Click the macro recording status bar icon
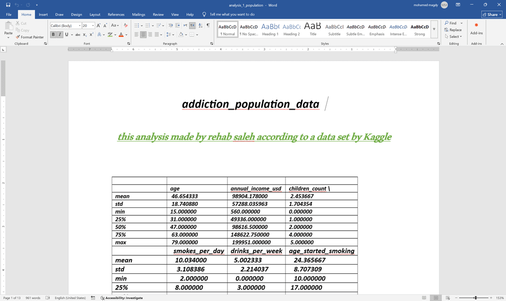This screenshot has height=301, width=506. (93, 298)
